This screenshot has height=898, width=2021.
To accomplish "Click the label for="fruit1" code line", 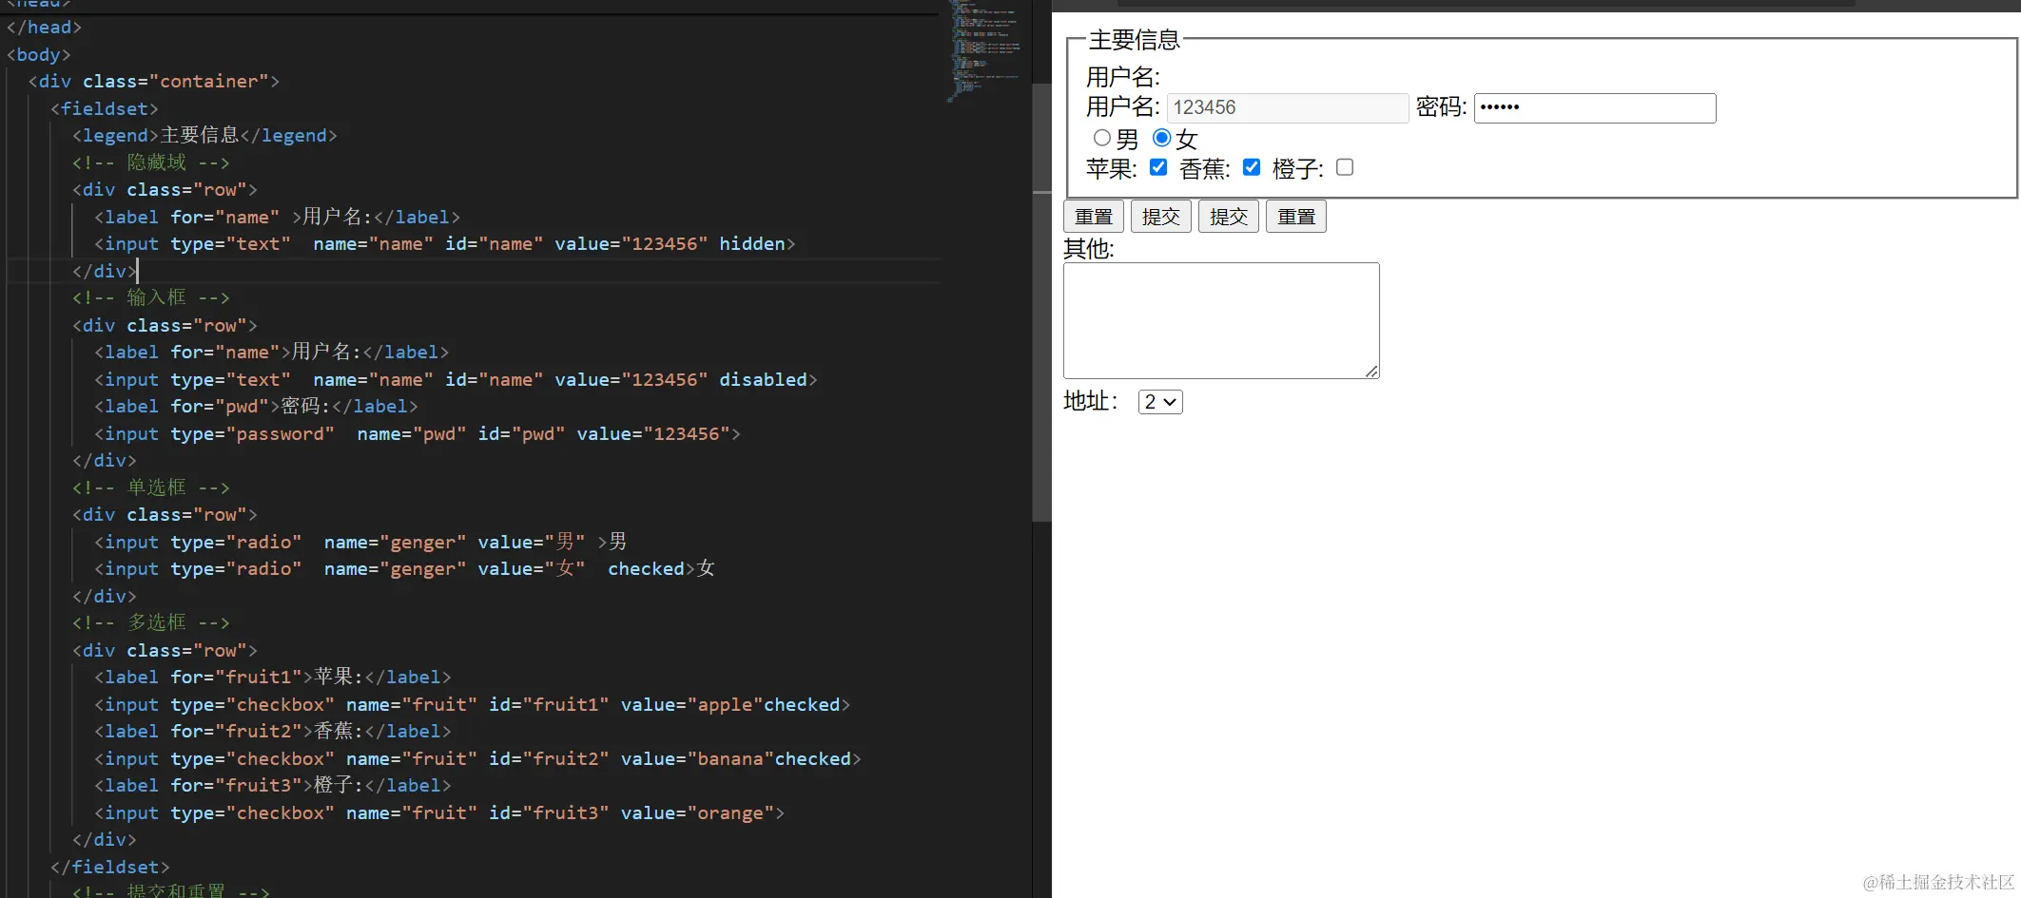I will (x=273, y=677).
